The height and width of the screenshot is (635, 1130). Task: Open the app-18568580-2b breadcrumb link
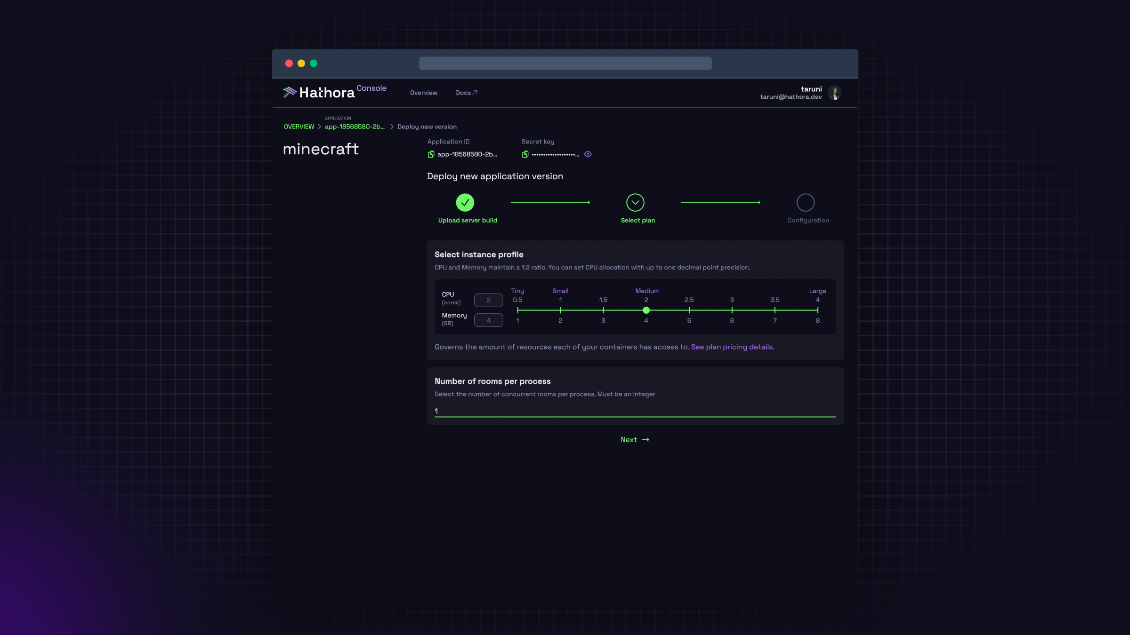[x=355, y=127]
